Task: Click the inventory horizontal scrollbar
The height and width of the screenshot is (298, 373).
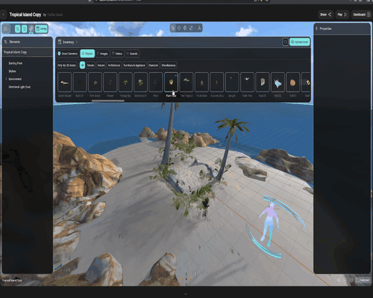Action: point(108,101)
